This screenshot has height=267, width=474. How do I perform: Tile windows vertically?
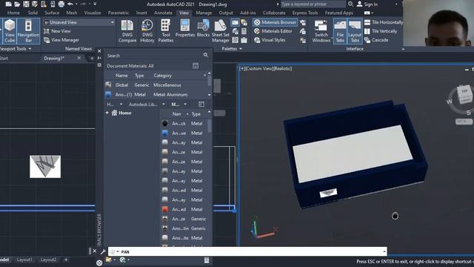381,31
